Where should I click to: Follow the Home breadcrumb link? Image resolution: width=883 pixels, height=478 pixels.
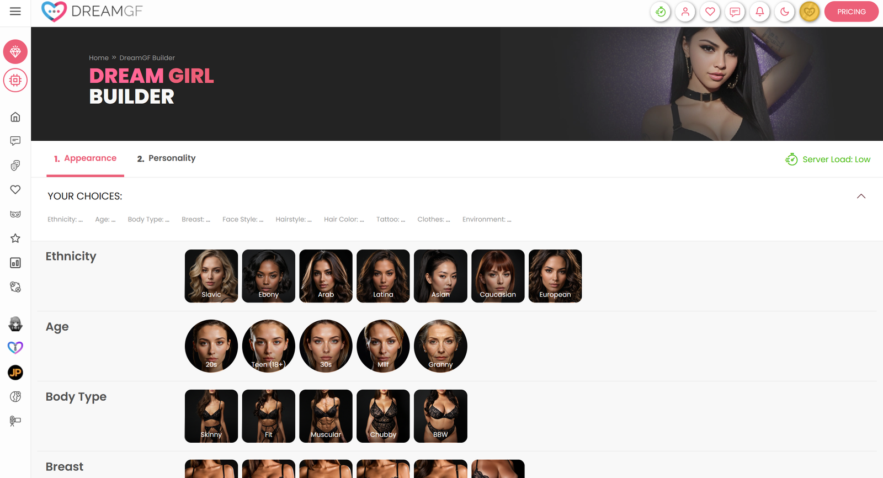[x=99, y=57]
